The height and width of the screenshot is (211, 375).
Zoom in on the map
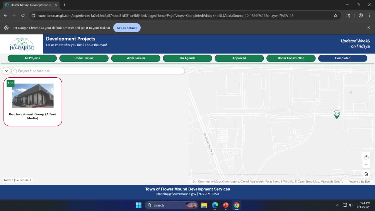click(x=366, y=156)
